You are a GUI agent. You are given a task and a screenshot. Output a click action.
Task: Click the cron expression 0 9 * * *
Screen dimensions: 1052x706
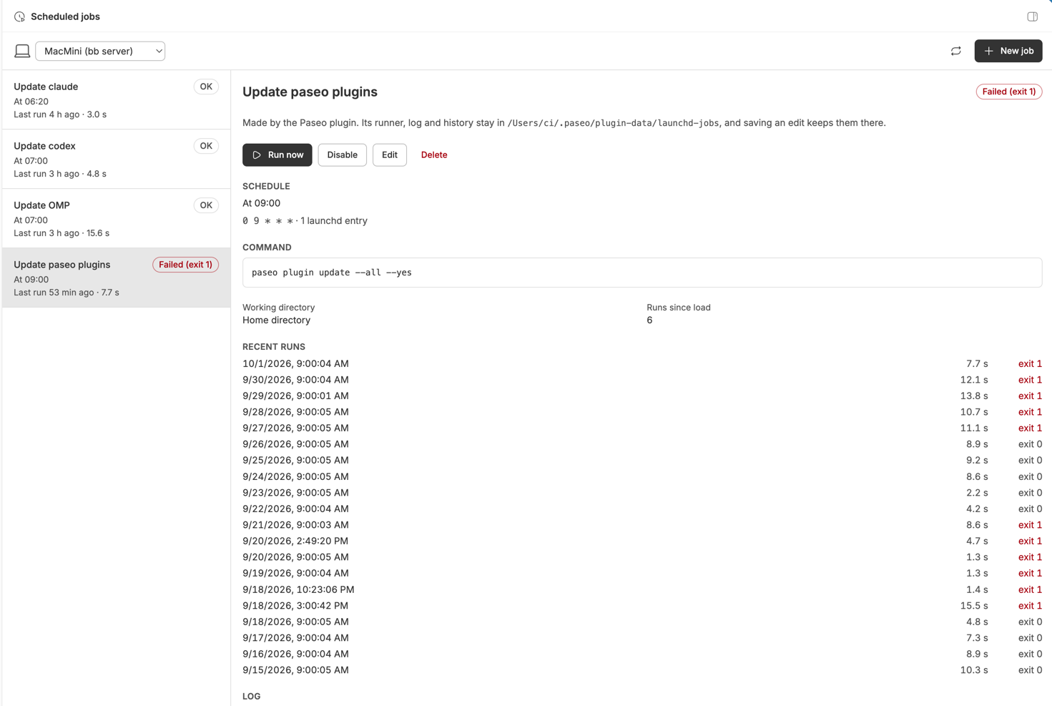267,221
